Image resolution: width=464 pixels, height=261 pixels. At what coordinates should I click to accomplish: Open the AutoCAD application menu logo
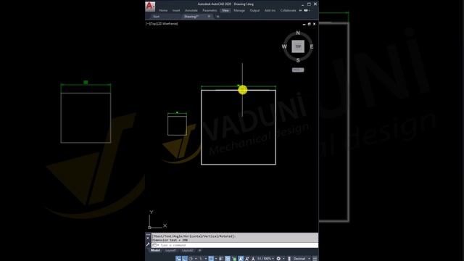click(150, 7)
